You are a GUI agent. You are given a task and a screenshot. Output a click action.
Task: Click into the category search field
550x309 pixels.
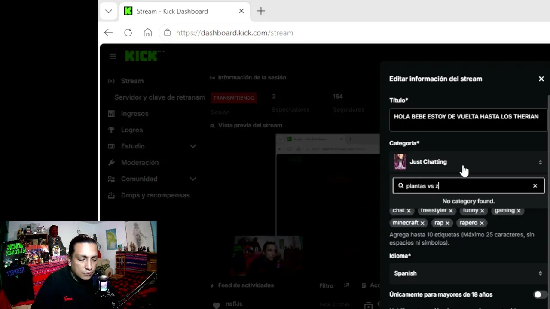tap(468, 186)
